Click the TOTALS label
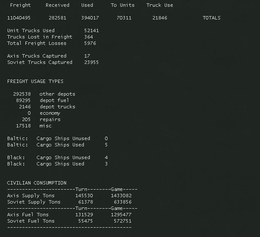Screen dimensions: 260x237 (211, 18)
